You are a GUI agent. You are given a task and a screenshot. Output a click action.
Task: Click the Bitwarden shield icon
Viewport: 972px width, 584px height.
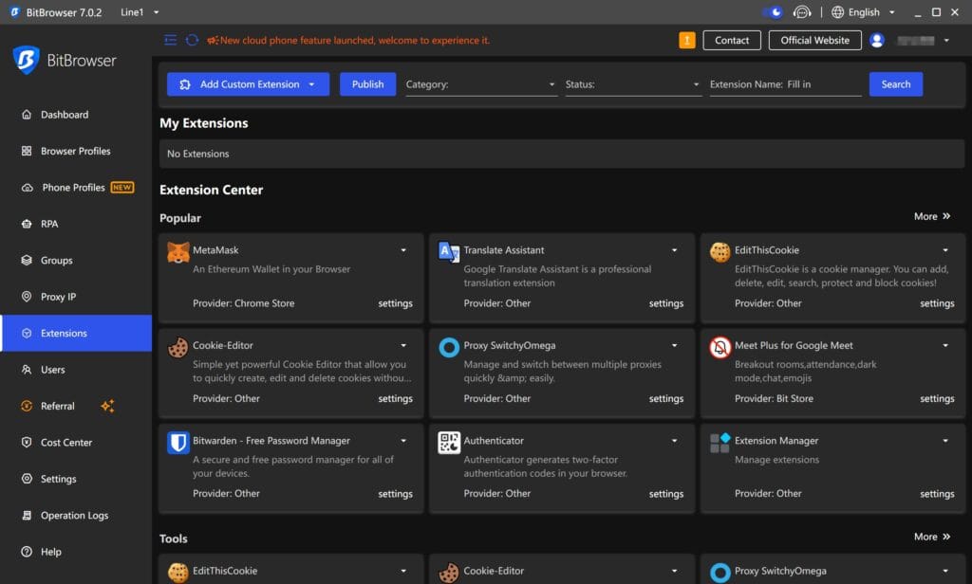[178, 443]
